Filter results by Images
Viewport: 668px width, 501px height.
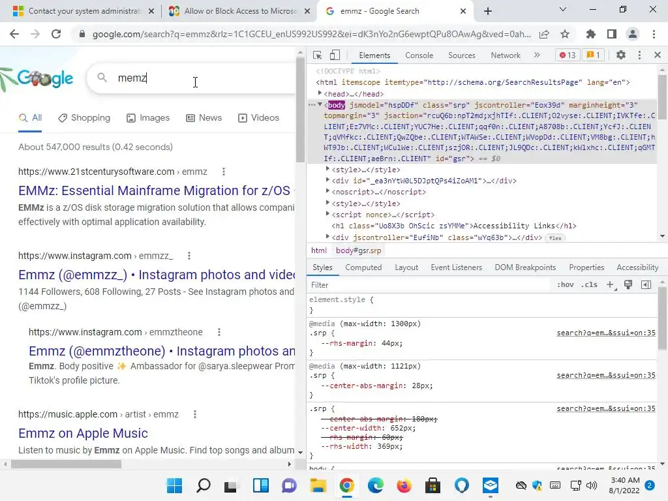(x=148, y=118)
